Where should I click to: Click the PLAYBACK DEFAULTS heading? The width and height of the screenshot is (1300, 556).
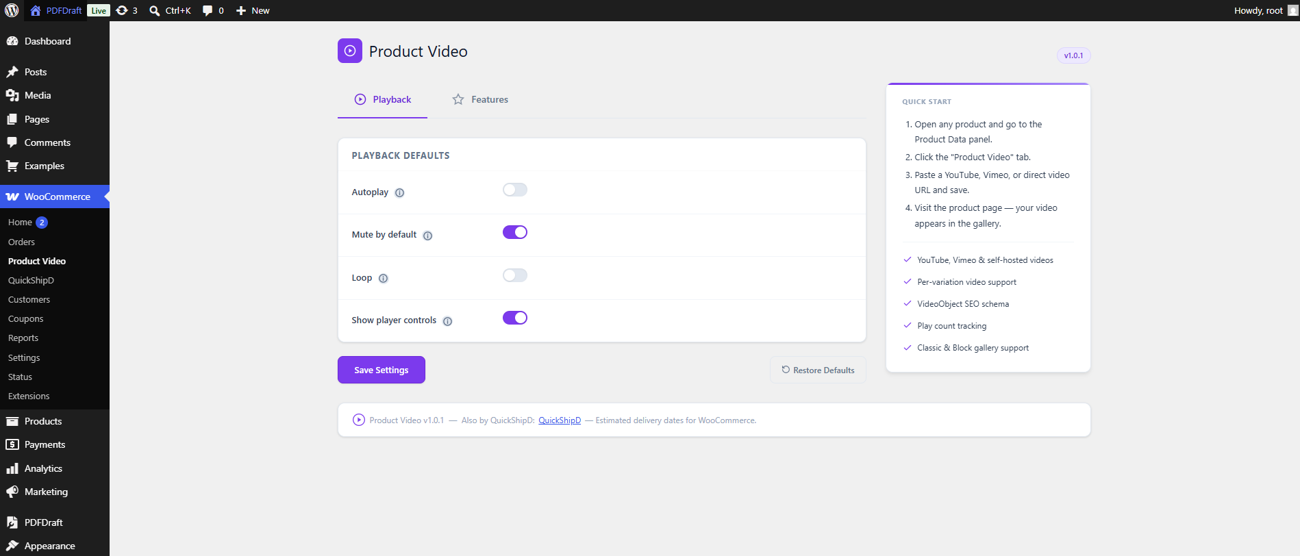401,155
